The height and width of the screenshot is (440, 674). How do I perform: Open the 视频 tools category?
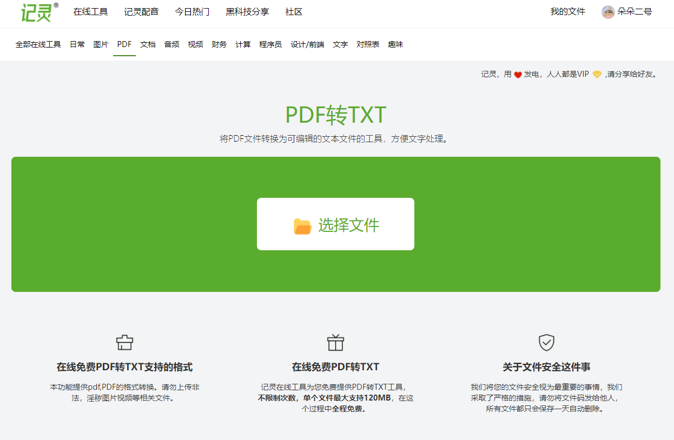[195, 44]
